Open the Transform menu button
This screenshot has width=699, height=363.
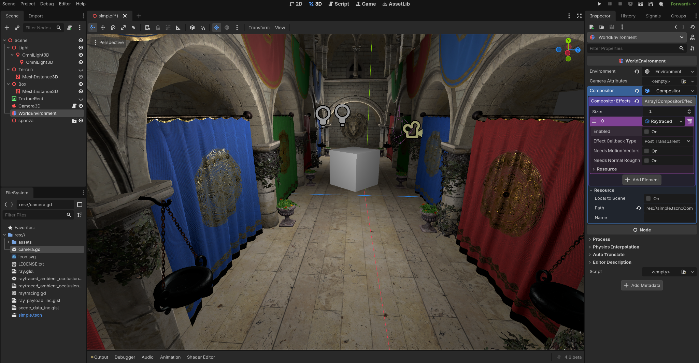pos(259,28)
